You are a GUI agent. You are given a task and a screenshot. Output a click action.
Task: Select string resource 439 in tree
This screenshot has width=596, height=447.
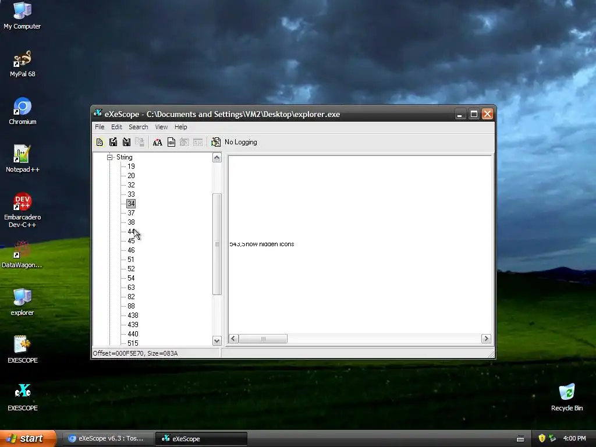tap(133, 325)
